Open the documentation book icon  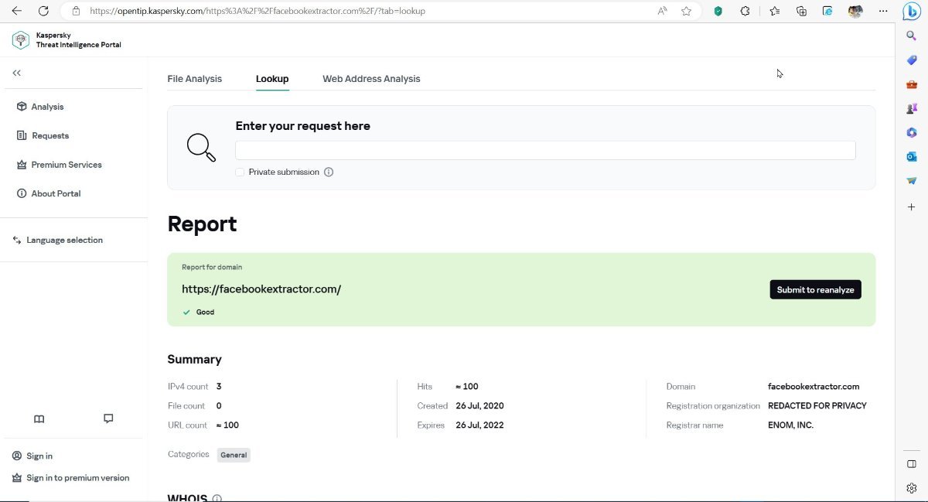click(39, 418)
